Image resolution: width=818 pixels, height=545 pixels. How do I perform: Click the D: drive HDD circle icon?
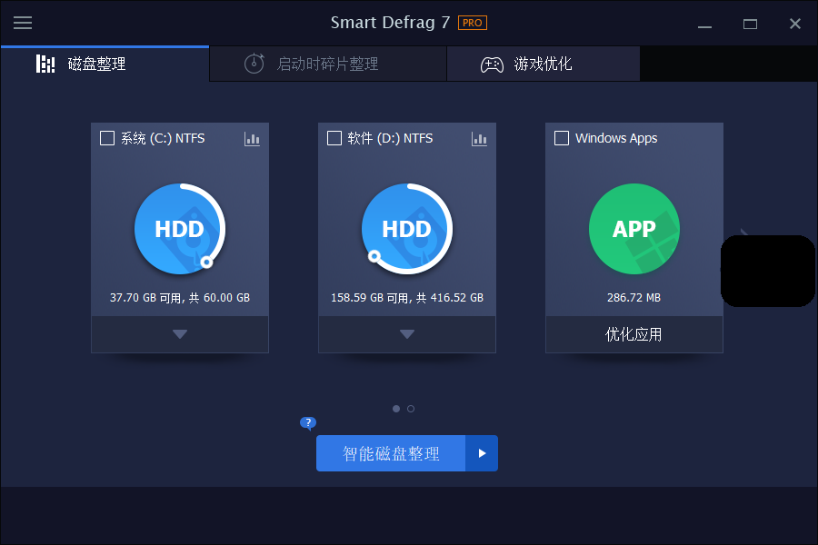(407, 229)
